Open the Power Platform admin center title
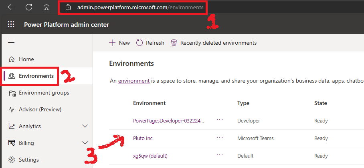Screen dimensions: 364x168 (x=67, y=24)
